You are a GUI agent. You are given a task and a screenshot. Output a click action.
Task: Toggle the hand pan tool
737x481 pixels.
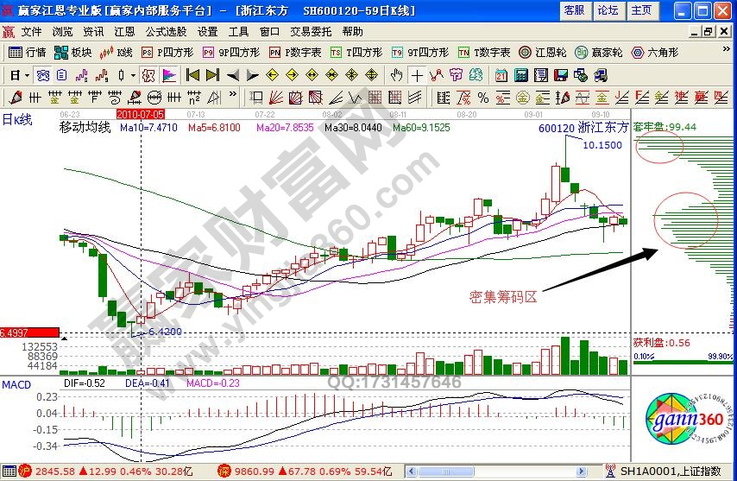[x=396, y=74]
